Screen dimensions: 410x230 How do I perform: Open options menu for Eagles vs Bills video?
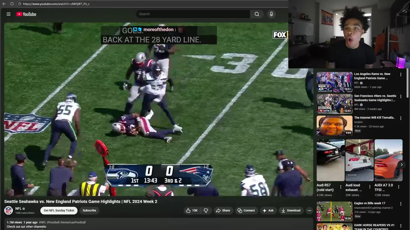[x=400, y=204]
